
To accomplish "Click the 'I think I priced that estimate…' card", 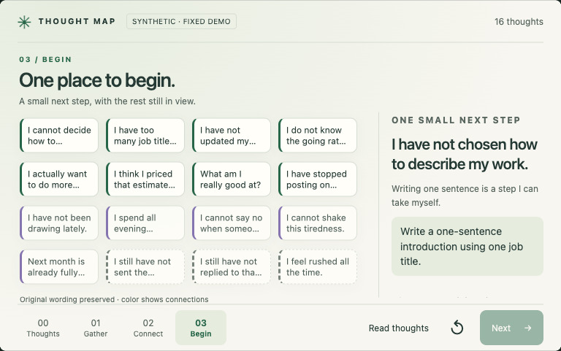I will (145, 179).
